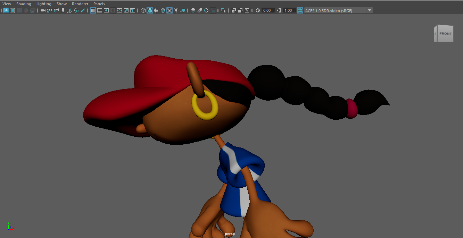Toggle the Film Gate overlay
The image size is (463, 238).
[100, 10]
